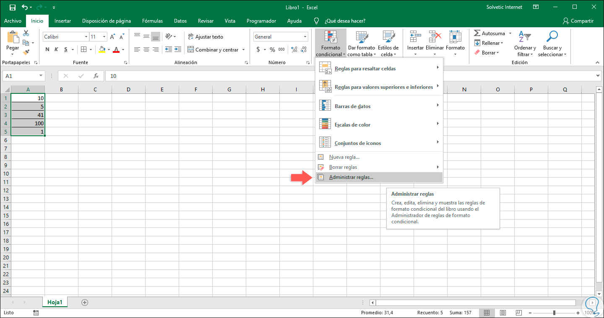Viewport: 604px width, 318px height.
Task: Open Ordenar y filtrar
Action: tap(525, 44)
